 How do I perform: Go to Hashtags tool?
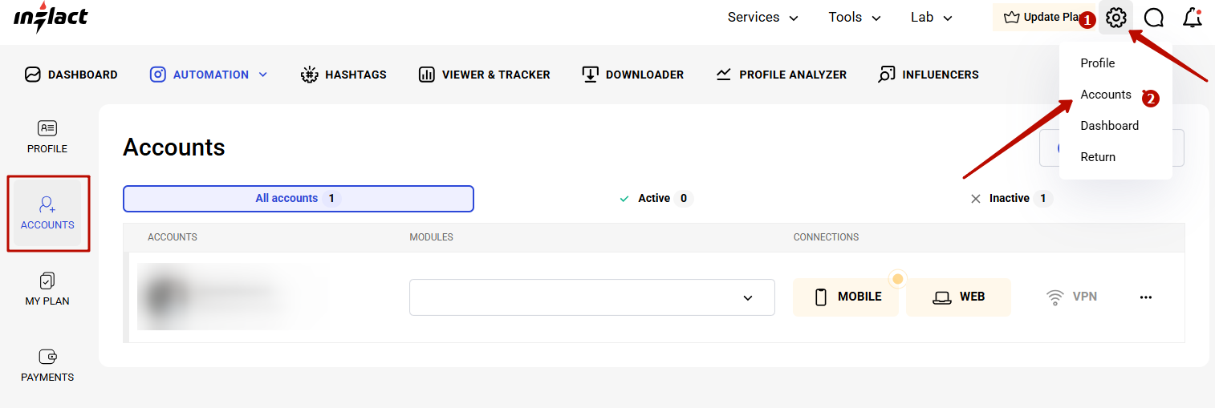343,75
